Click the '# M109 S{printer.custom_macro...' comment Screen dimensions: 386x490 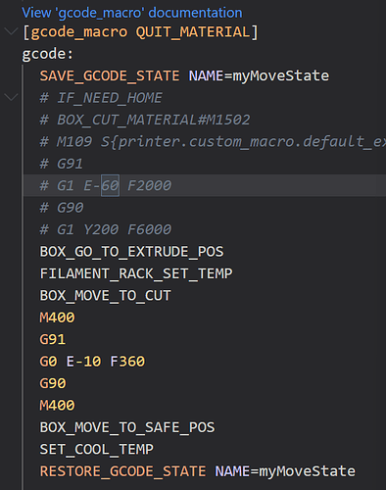(x=213, y=141)
